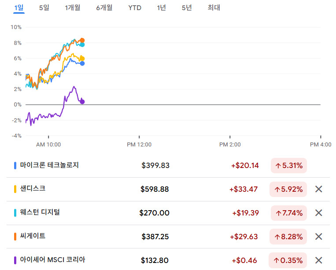The width and height of the screenshot is (336, 270).
Task: Show the 1년 chart range
Action: tap(161, 7)
